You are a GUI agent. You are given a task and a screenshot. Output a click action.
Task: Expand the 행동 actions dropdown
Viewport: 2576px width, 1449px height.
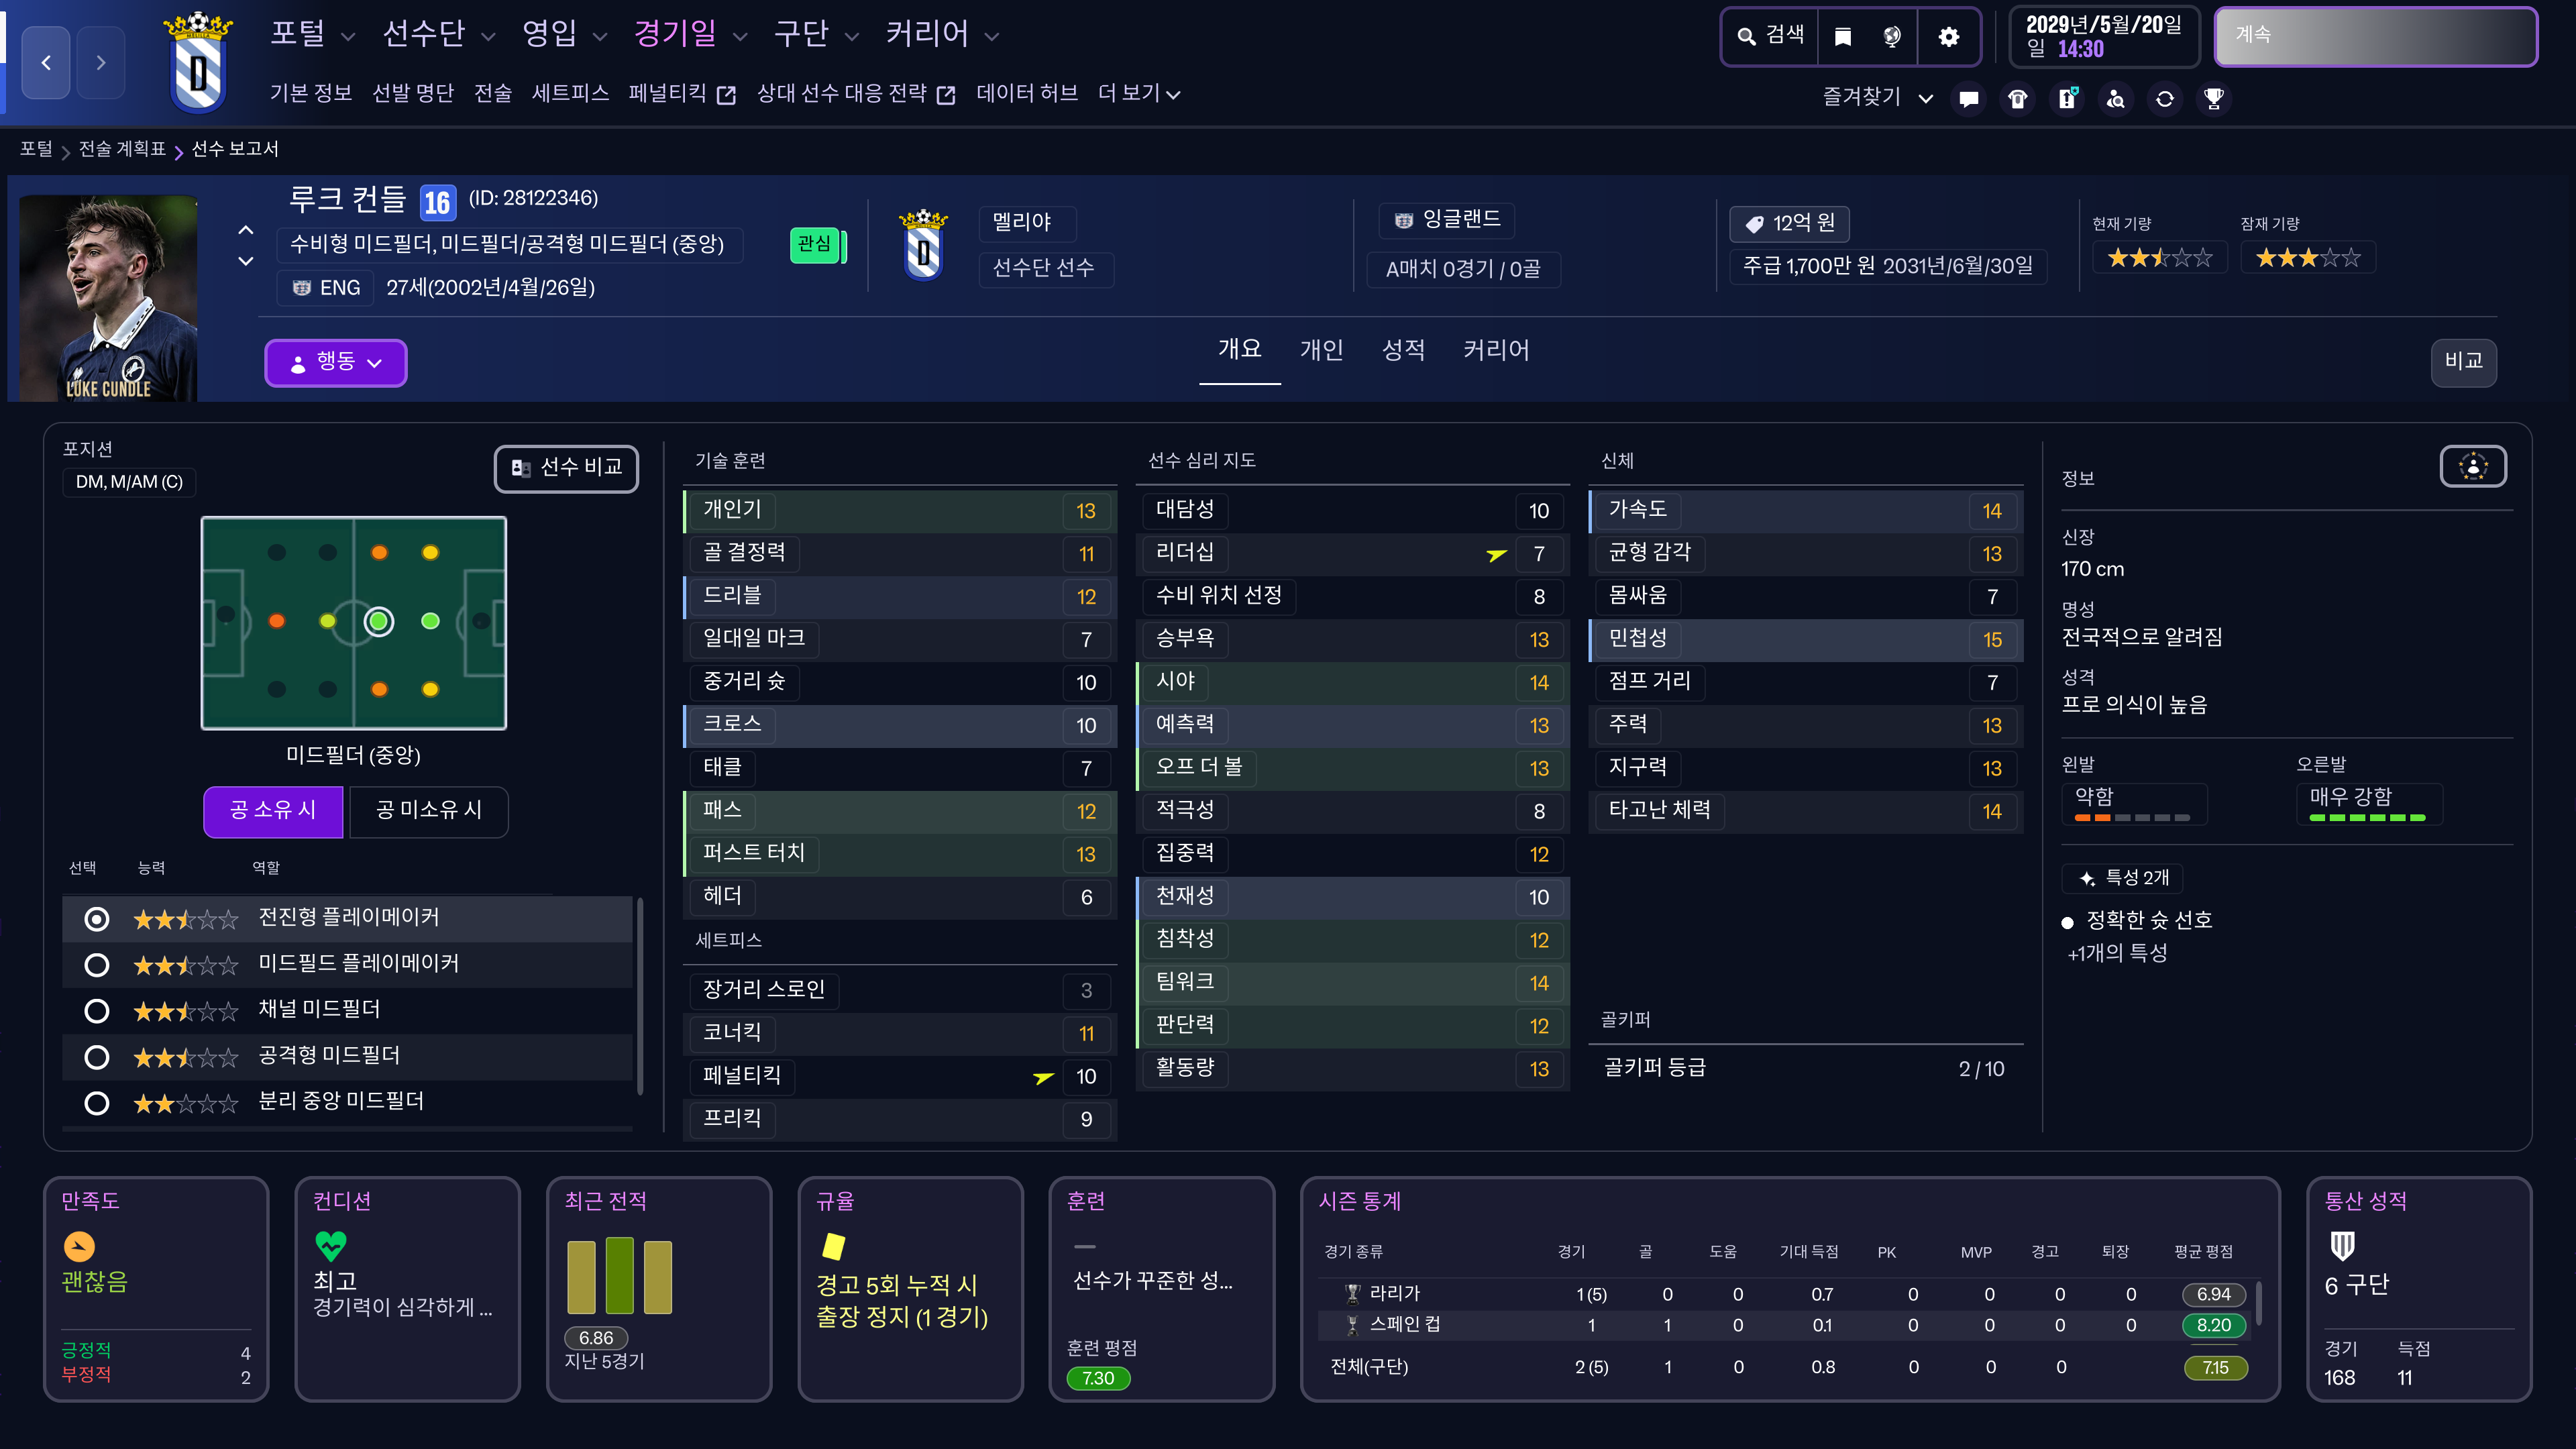click(x=336, y=362)
